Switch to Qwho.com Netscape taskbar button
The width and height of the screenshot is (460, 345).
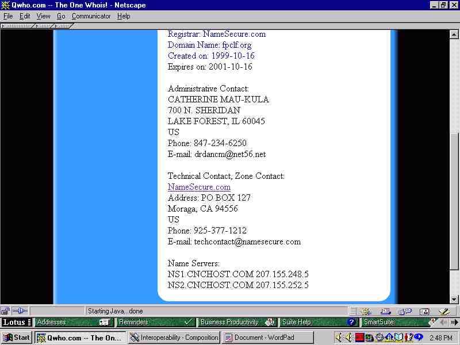pyautogui.click(x=80, y=338)
